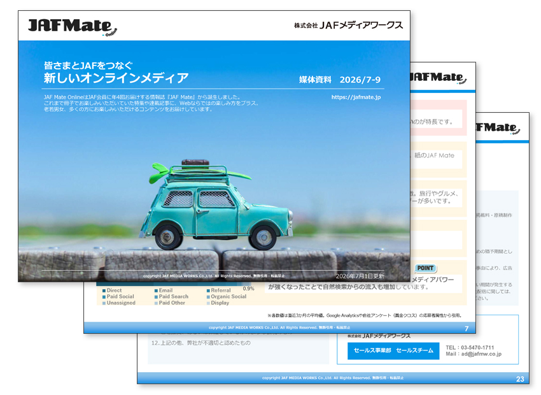The image size is (541, 395).
Task: Click the 皆さまとJAFをつなぐ subtitle
Action: [x=88, y=65]
